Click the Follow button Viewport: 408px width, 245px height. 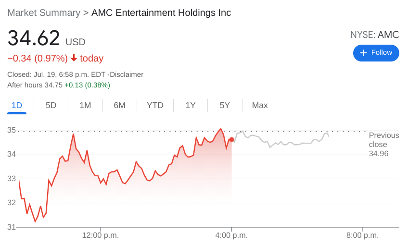pyautogui.click(x=376, y=53)
